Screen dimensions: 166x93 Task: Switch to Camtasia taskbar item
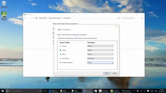(x=115, y=91)
